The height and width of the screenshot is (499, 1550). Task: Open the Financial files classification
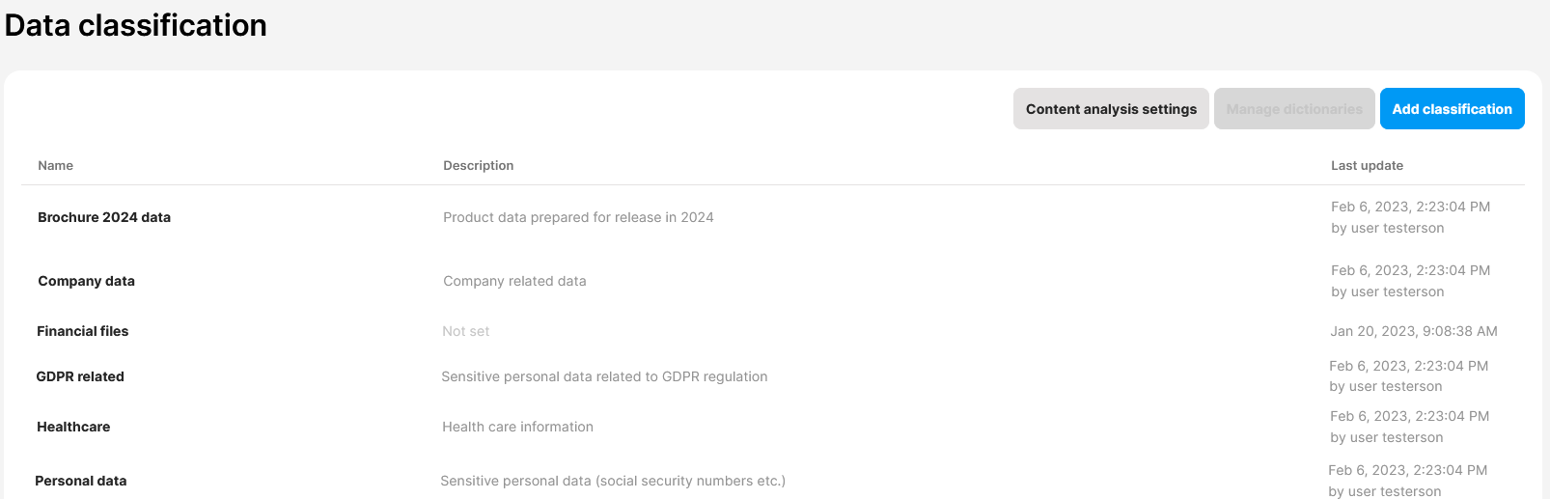pyautogui.click(x=83, y=331)
